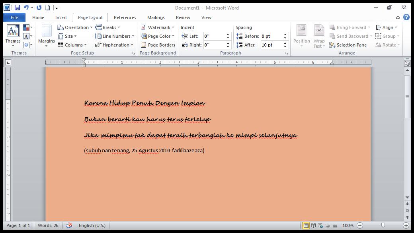Switch to Full Screen Reading view
The width and height of the screenshot is (414, 233).
click(313, 225)
